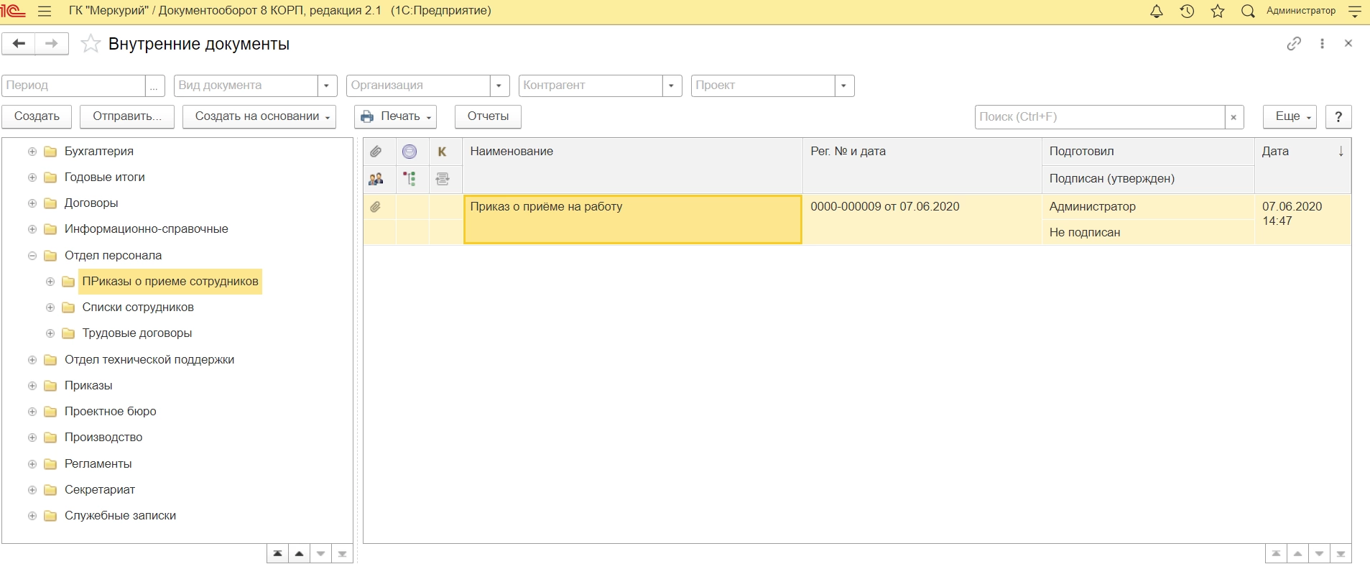
Task: Collapse the Отдел персонала folder
Action: tap(32, 256)
